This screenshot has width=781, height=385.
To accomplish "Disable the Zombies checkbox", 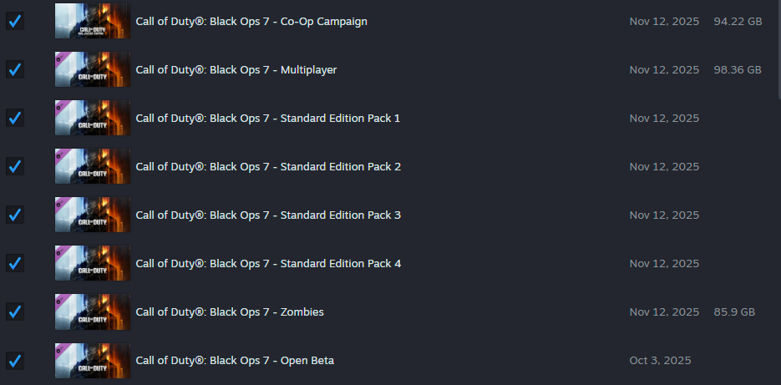I will tap(15, 312).
